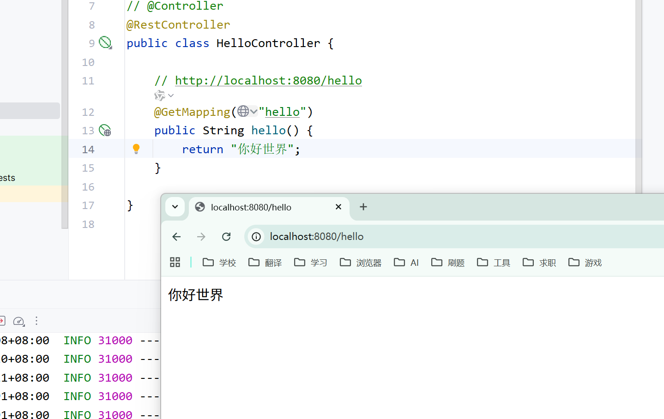This screenshot has width=664, height=419.
Task: Switch to the localhost:8080/hello browser tab
Action: (252, 207)
